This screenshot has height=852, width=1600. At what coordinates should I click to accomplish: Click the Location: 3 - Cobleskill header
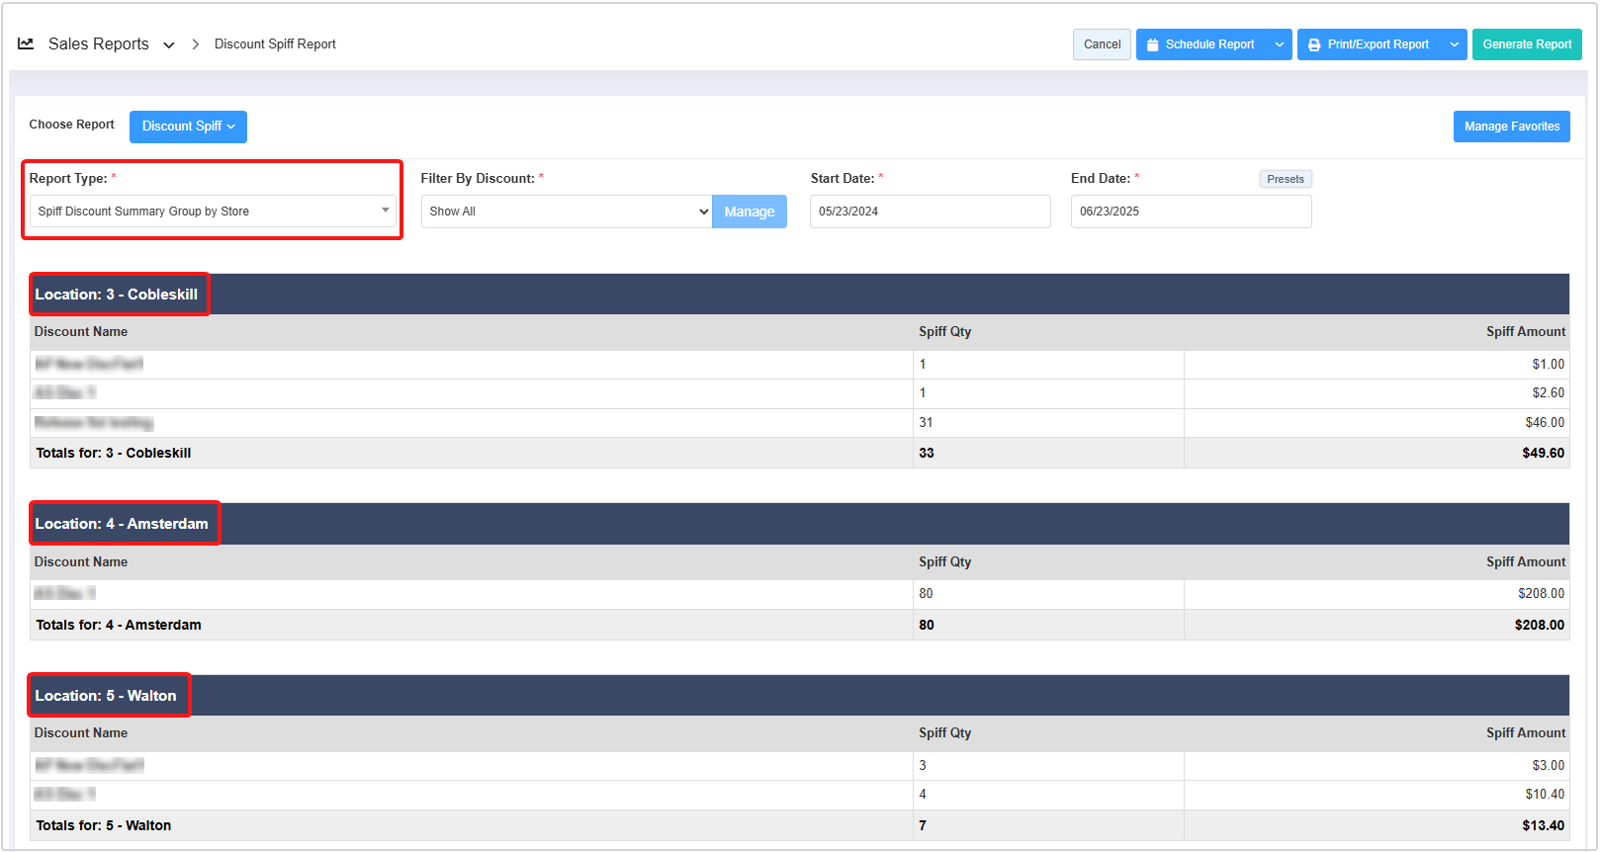(x=117, y=295)
